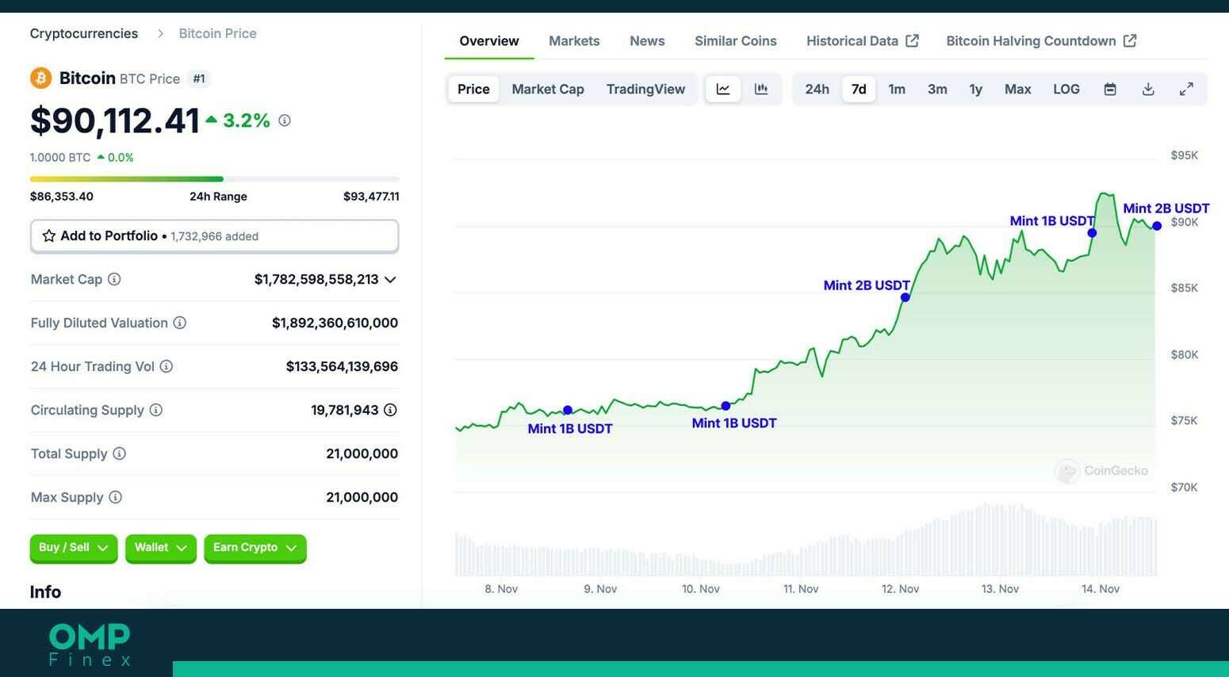Show Fully Diluted Valuation info icon
The image size is (1229, 677).
click(180, 323)
